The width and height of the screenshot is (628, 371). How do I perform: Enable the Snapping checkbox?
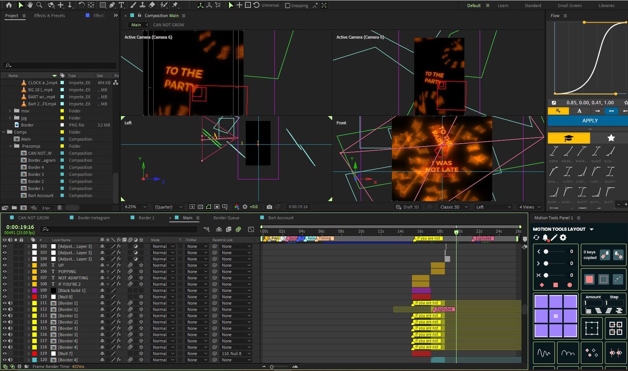(x=287, y=5)
